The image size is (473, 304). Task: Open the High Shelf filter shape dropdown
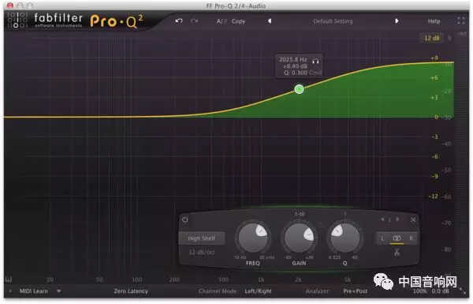202,238
